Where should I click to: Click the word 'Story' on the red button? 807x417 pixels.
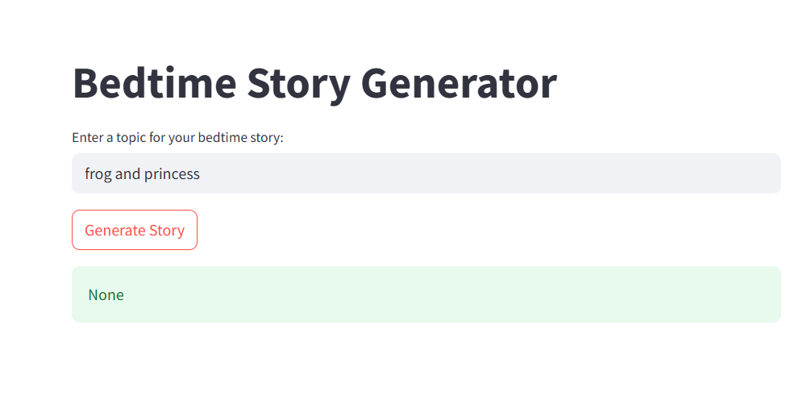[167, 231]
